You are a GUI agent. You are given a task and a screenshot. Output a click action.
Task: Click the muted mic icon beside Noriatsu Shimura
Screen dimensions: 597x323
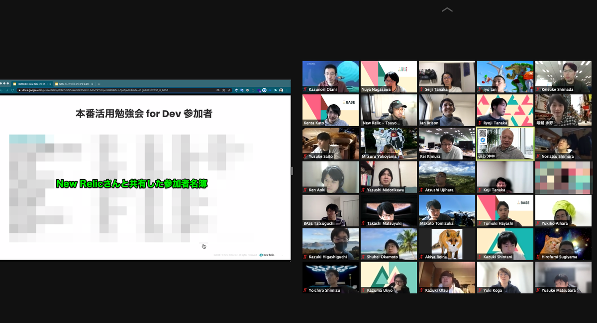click(538, 156)
